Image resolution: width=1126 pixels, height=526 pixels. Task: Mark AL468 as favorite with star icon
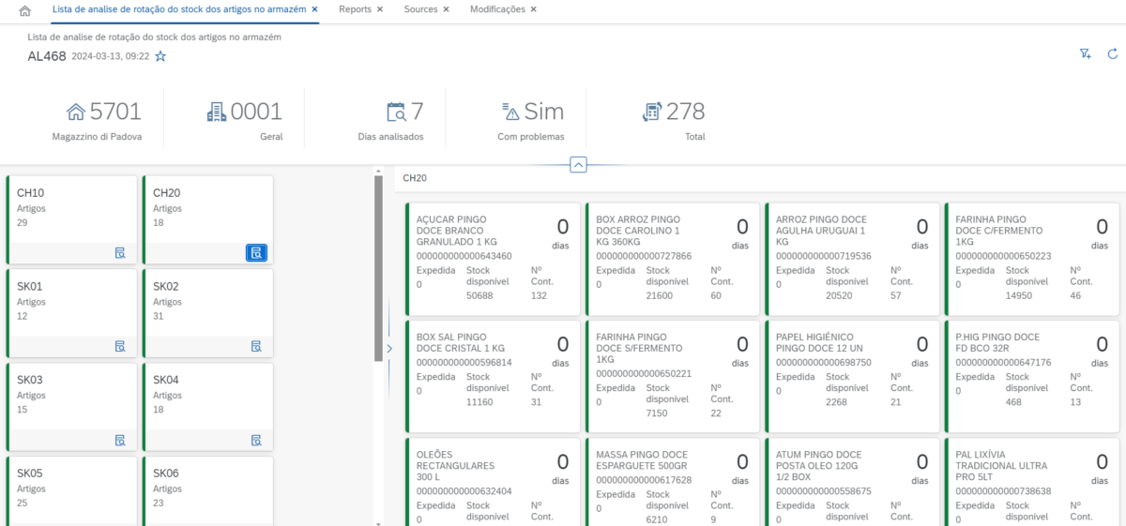[x=160, y=56]
